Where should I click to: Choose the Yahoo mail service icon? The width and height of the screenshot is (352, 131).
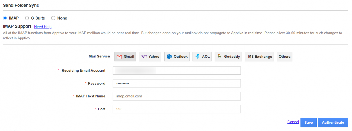pyautogui.click(x=150, y=57)
